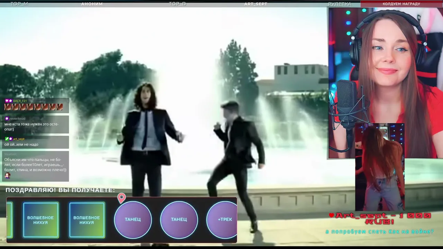443x249 pixels.
Task: Click the chat message starting 'Объясни им что пальцы'
Action: pos(35,165)
